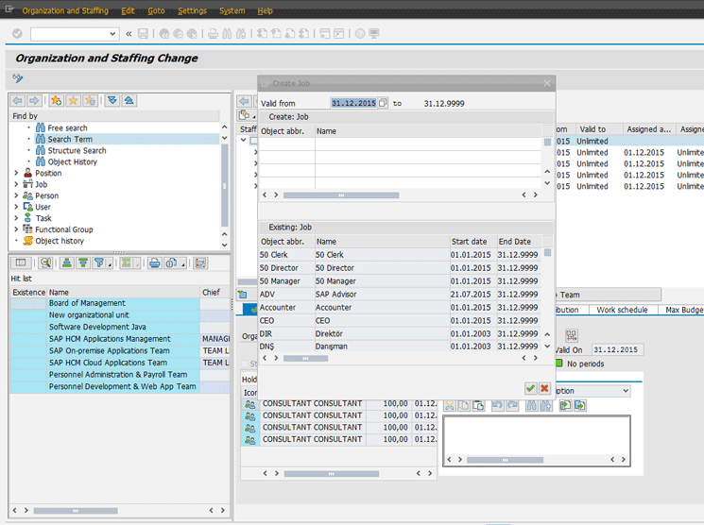Image resolution: width=704 pixels, height=525 pixels.
Task: Switch to the Work schedule tab
Action: (x=622, y=310)
